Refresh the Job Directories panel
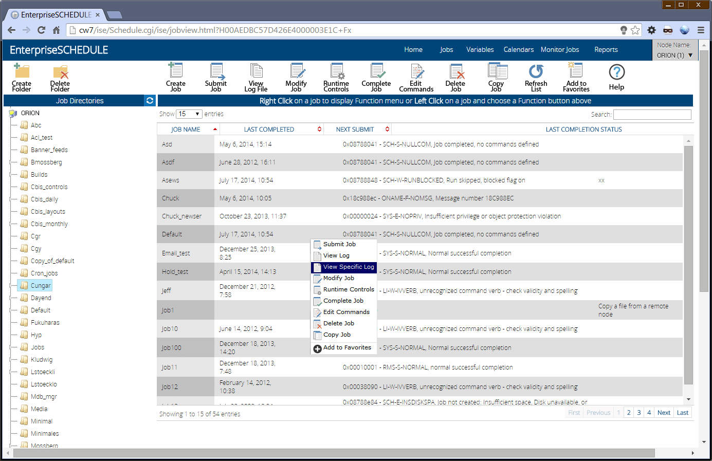712x461 pixels. [150, 101]
